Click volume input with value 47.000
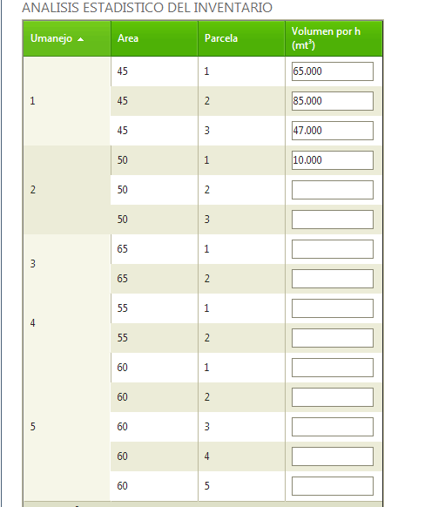Viewport: 445px width, 507px height. click(332, 131)
